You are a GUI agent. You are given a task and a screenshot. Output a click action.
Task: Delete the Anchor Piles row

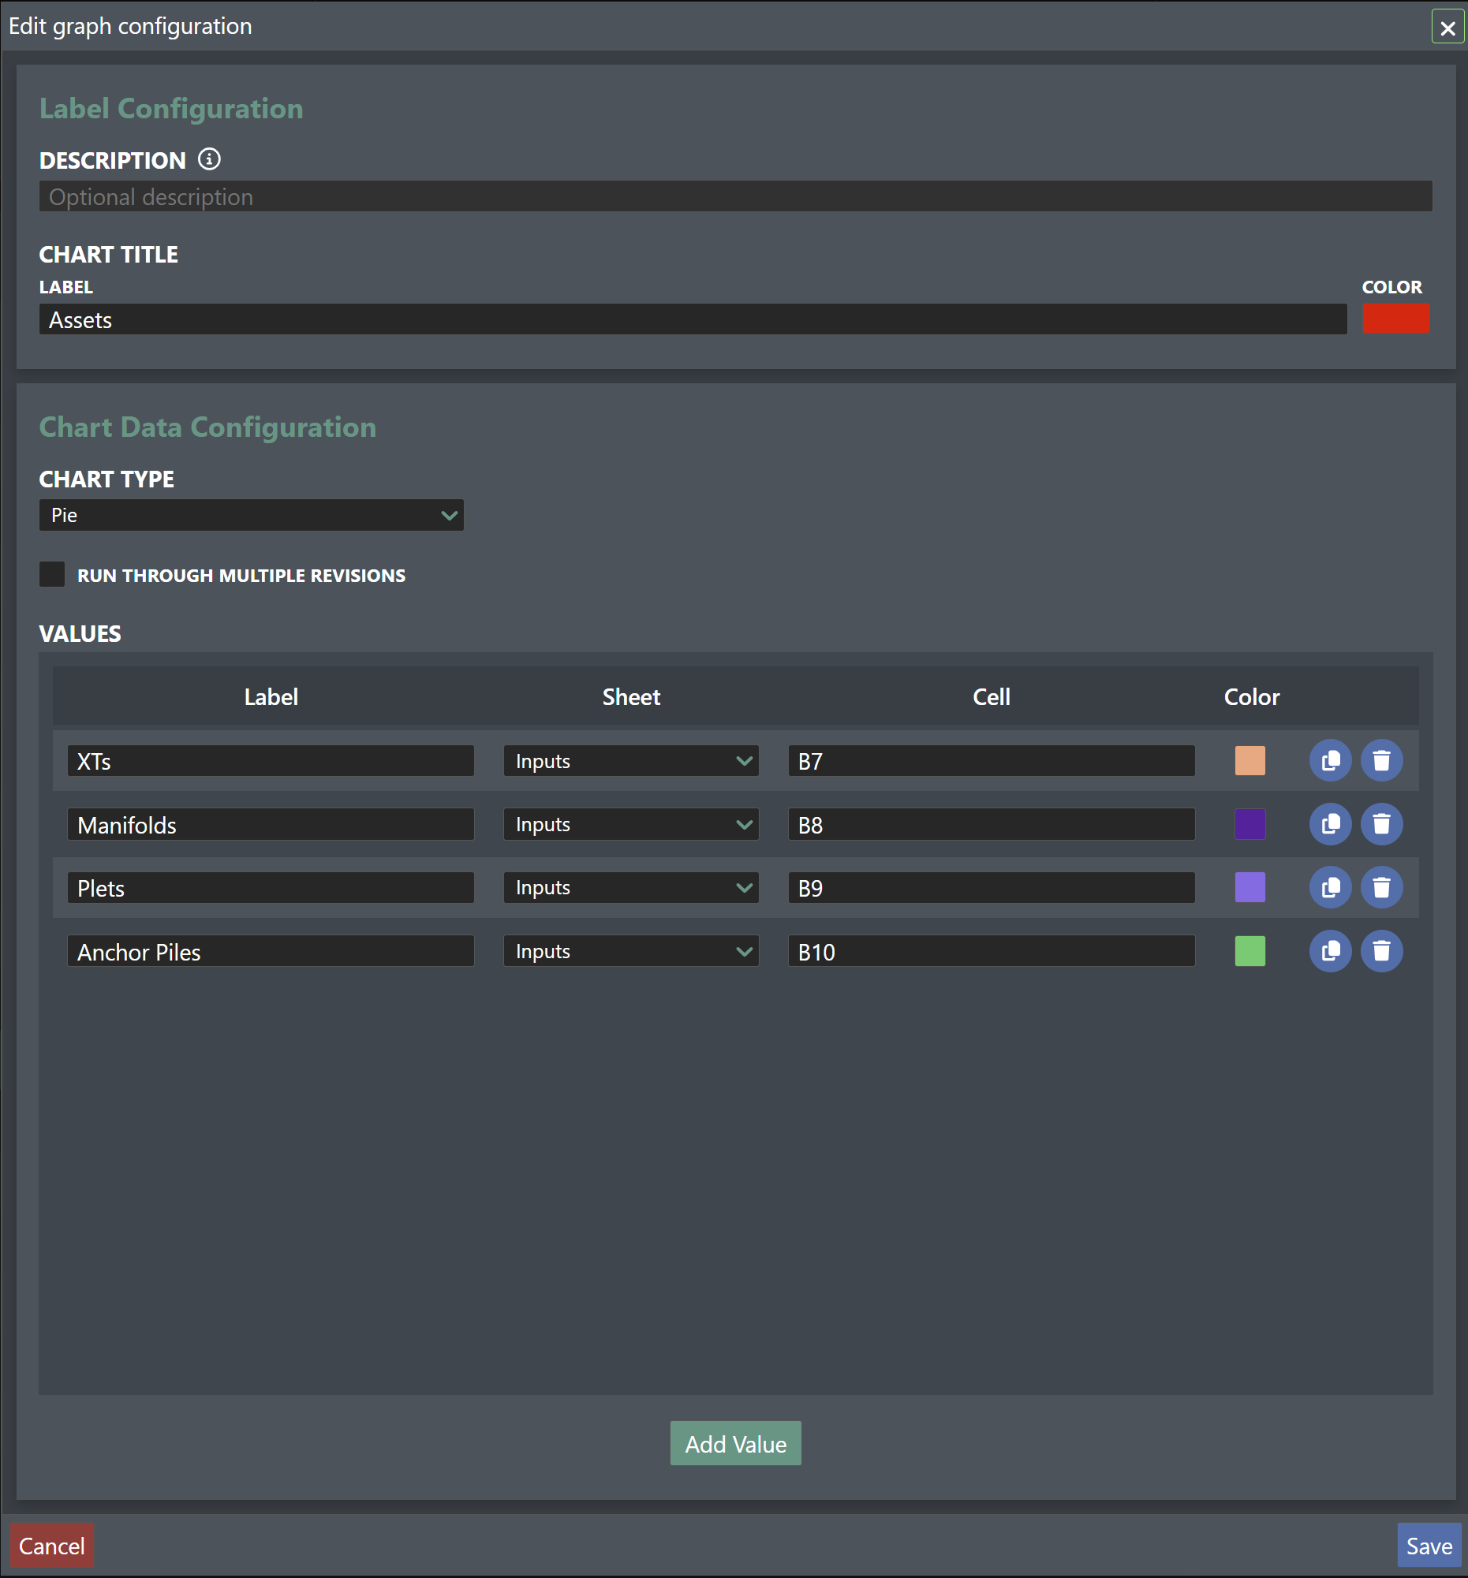1380,950
